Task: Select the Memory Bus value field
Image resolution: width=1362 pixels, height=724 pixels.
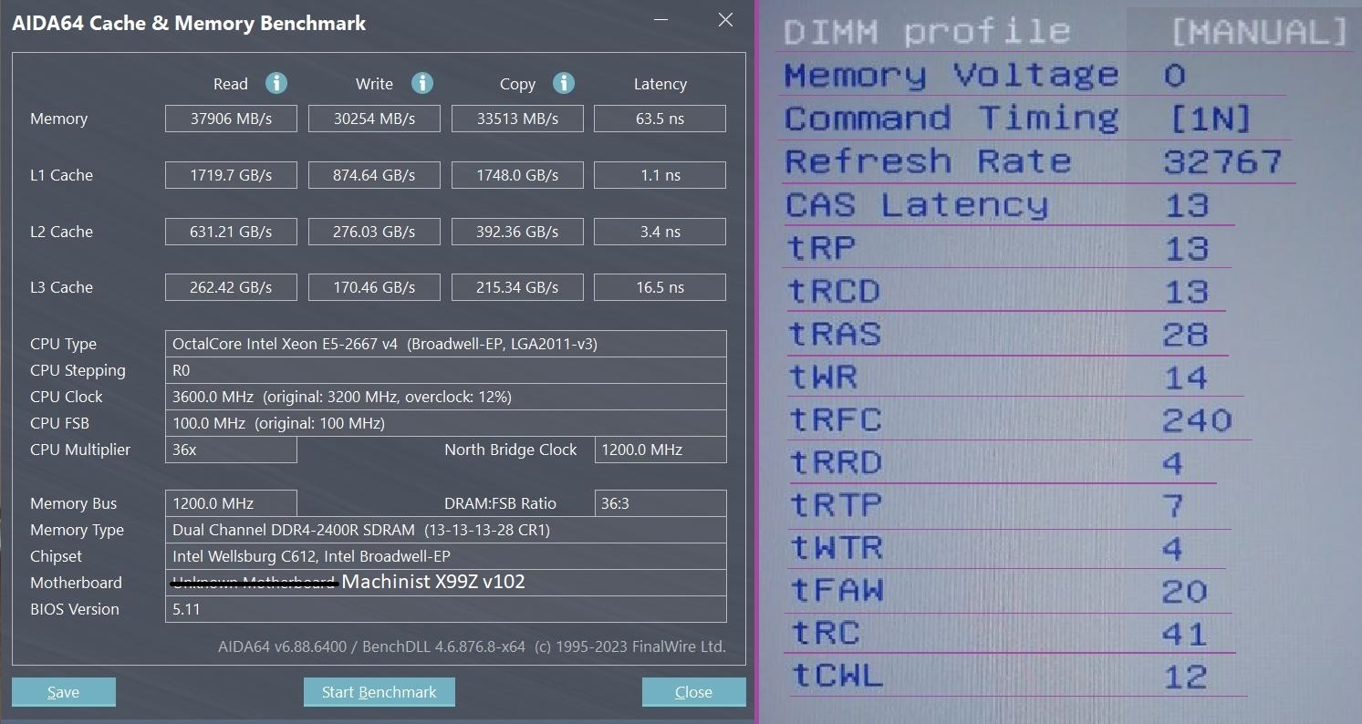Action: (231, 503)
